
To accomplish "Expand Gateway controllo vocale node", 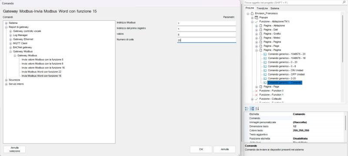I will (x=10, y=31).
